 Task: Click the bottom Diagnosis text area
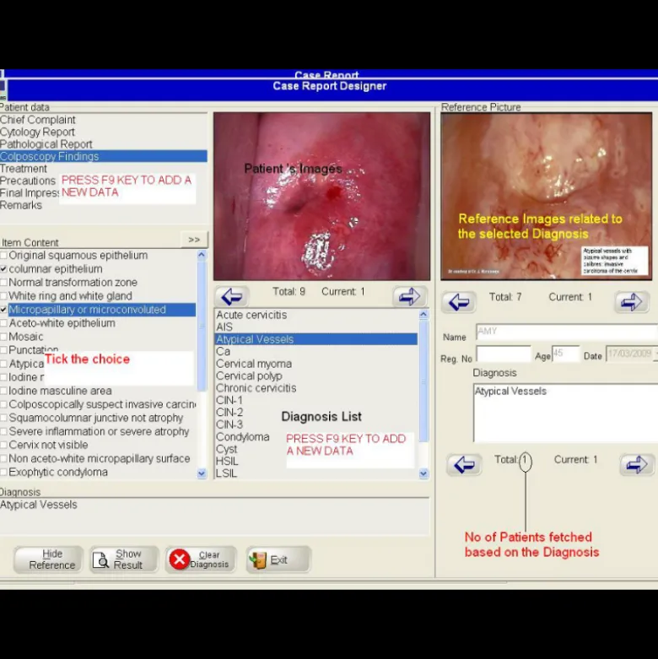pos(215,516)
